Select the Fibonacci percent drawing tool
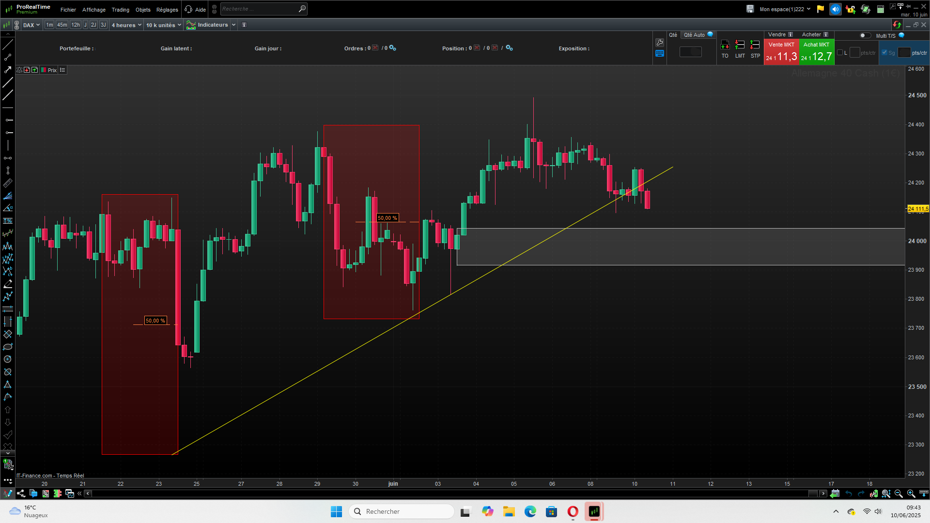930x523 pixels. tap(8, 221)
